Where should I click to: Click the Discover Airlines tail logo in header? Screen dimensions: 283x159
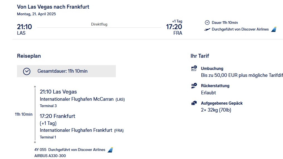(274, 29)
